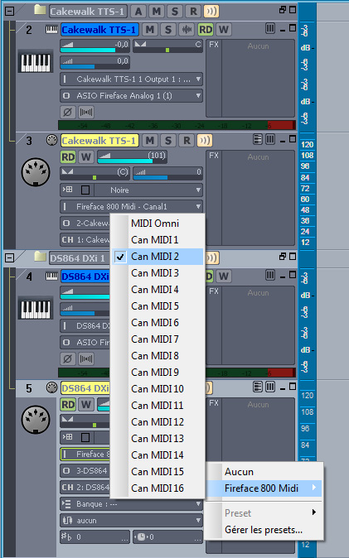
Task: Click the small synth keyboard icon of track 4
Action: (51, 277)
